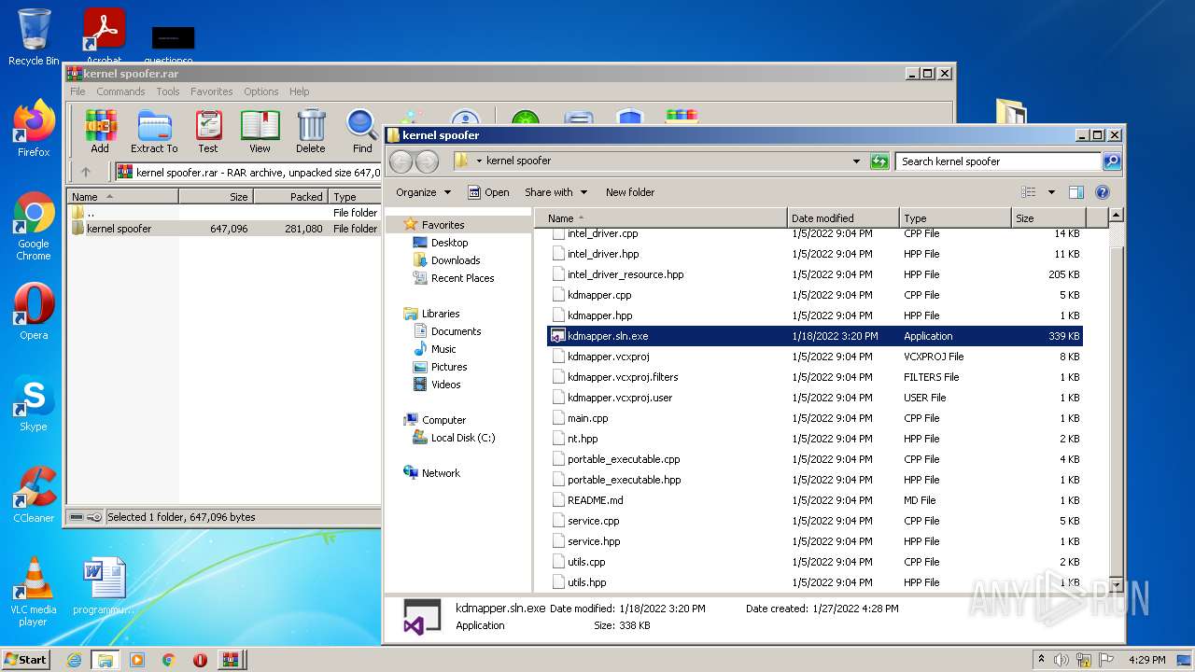Select intel_driver_resource.hpp file
The height and width of the screenshot is (672, 1195).
815,274
